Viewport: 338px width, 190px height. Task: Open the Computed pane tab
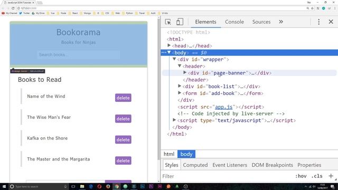coord(195,165)
